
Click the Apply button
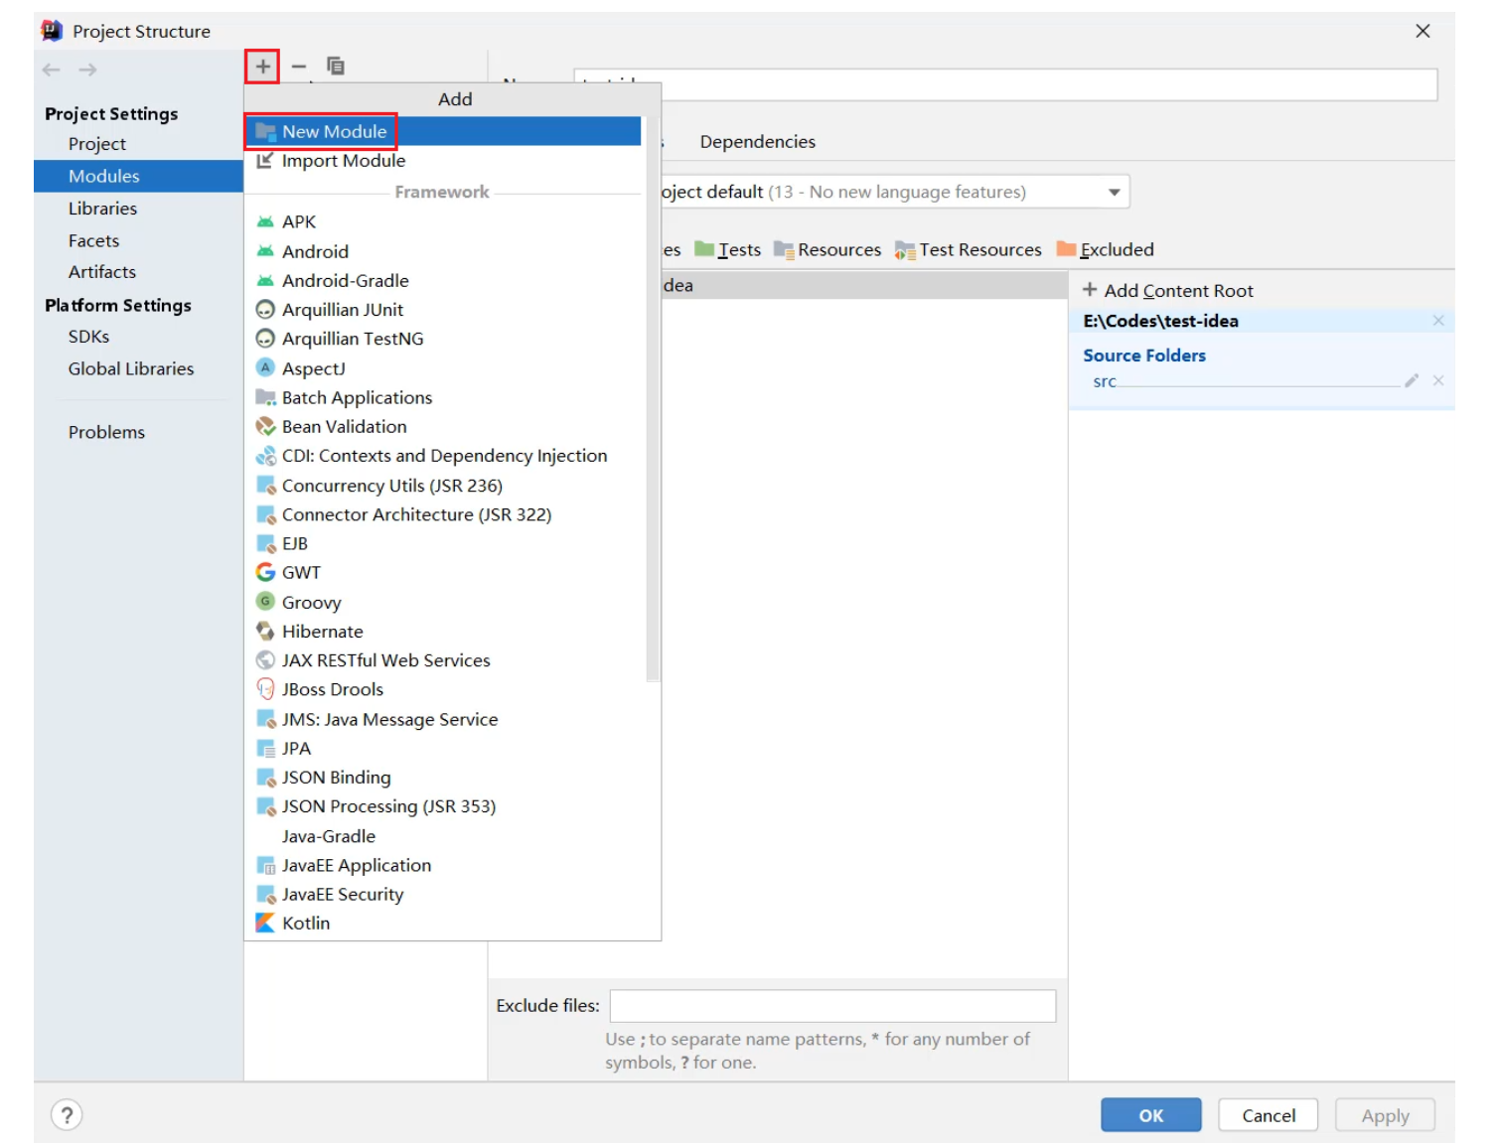click(1385, 1115)
